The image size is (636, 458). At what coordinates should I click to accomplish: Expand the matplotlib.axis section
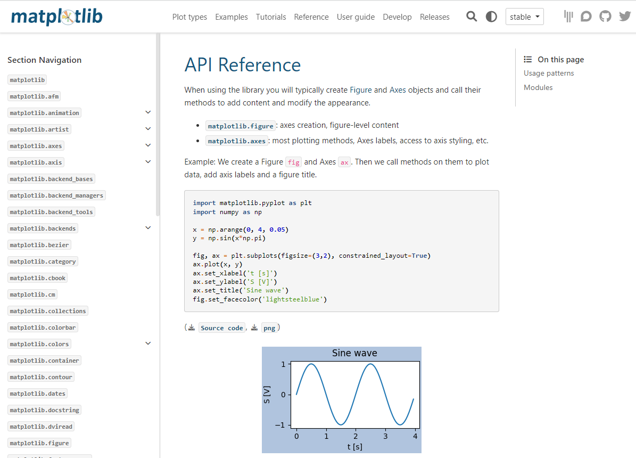148,161
